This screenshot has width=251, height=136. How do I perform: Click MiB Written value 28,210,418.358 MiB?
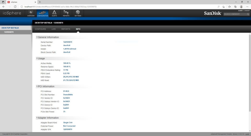[71, 77]
